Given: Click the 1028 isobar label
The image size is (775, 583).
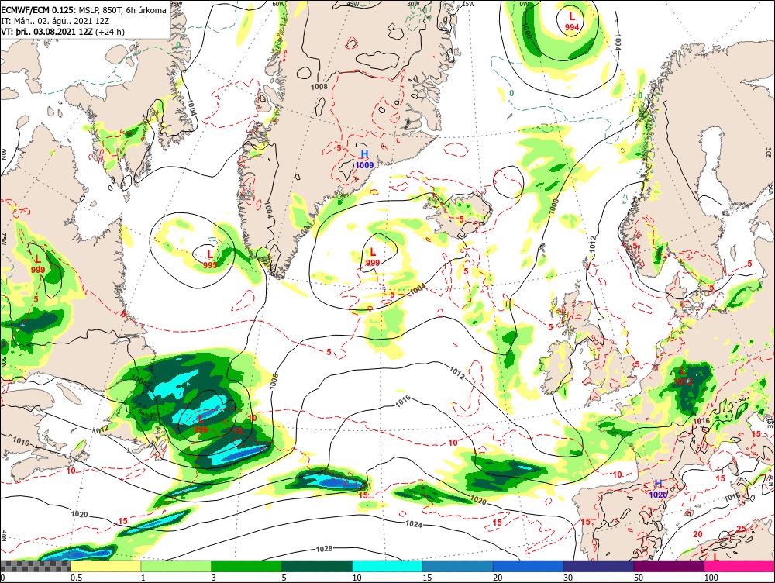Looking at the screenshot, I should pyautogui.click(x=324, y=548).
